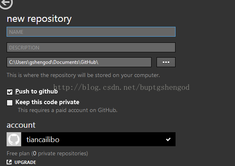Browse folders with the three-dots button
This screenshot has height=166, width=235.
[x=166, y=62]
